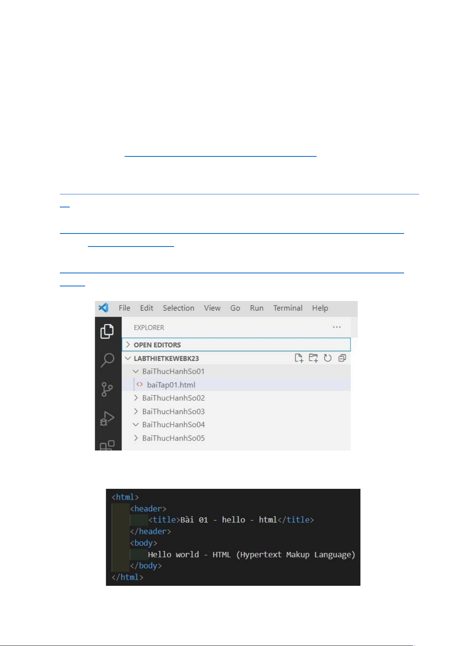
Task: Collapse the LABTHIETKEWEBK23 workspace section
Action: [x=128, y=358]
